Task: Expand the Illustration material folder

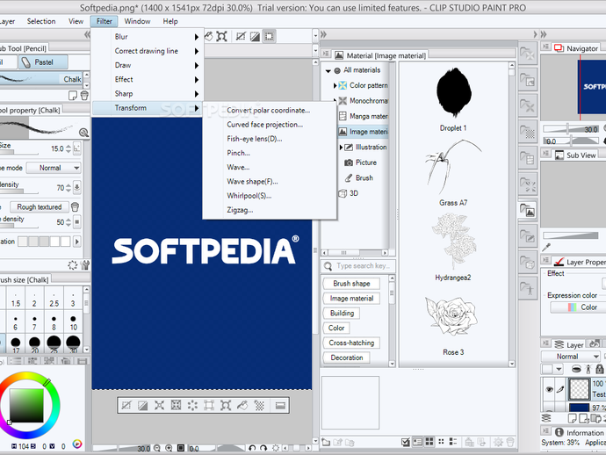Action: 341,148
